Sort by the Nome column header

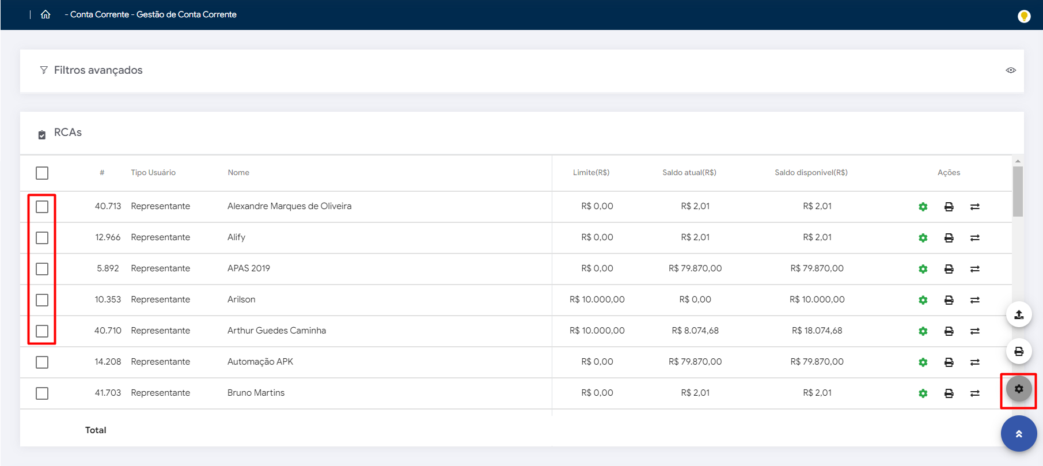238,173
